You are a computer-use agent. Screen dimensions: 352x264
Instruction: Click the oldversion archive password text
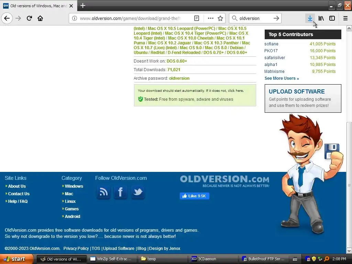click(179, 78)
